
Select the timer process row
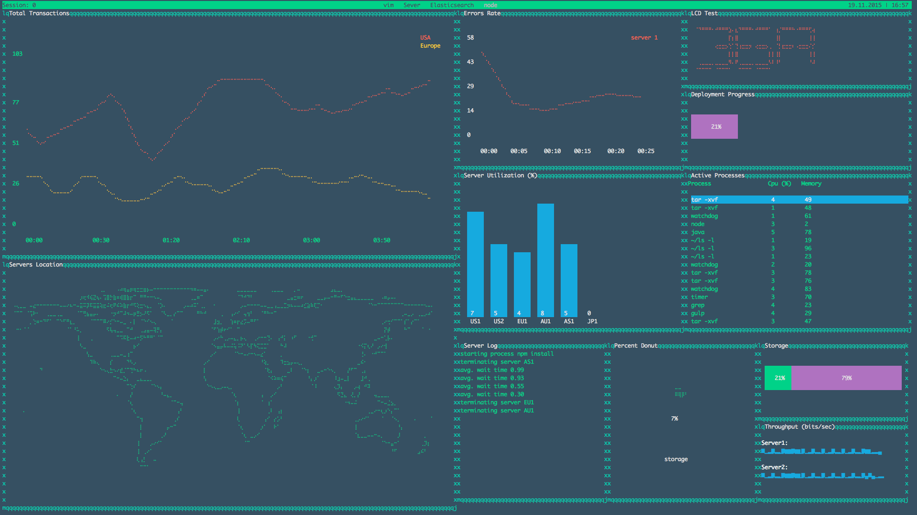[x=800, y=297]
